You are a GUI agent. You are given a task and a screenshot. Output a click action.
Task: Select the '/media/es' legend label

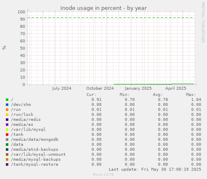tap(22, 125)
